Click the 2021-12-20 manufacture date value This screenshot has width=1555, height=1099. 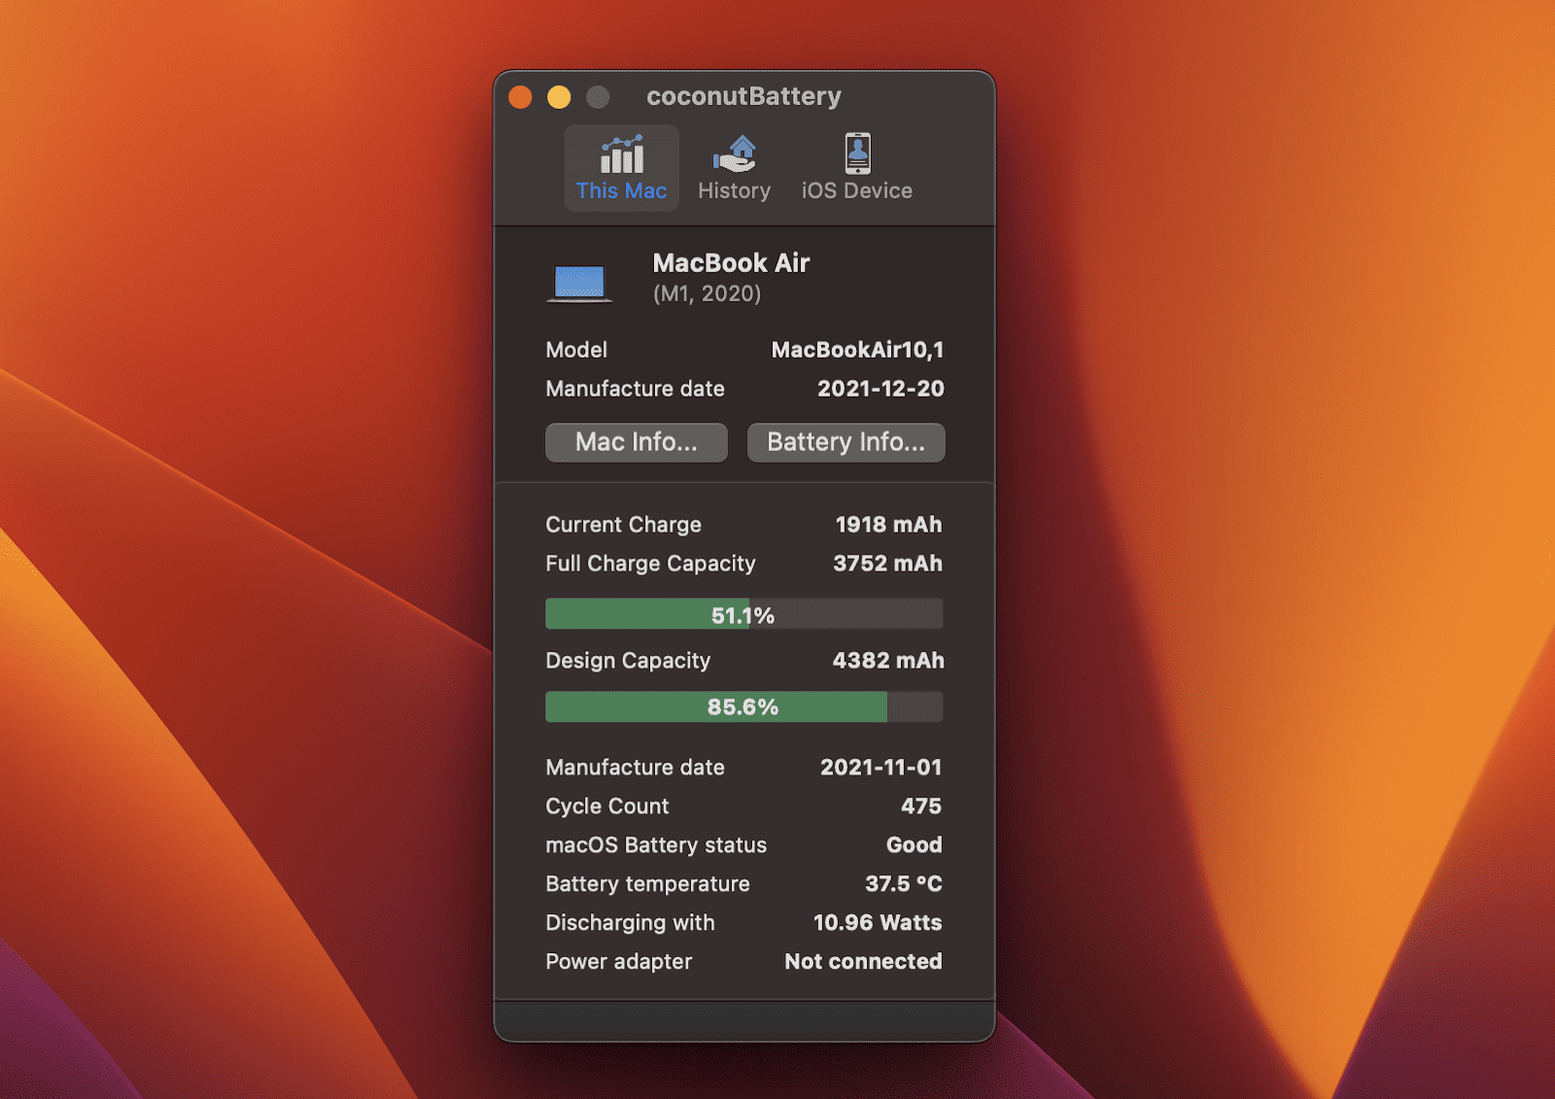click(x=881, y=389)
